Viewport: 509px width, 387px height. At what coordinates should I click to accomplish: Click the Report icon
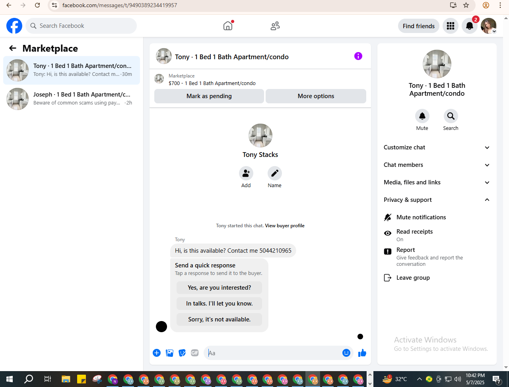[388, 252]
